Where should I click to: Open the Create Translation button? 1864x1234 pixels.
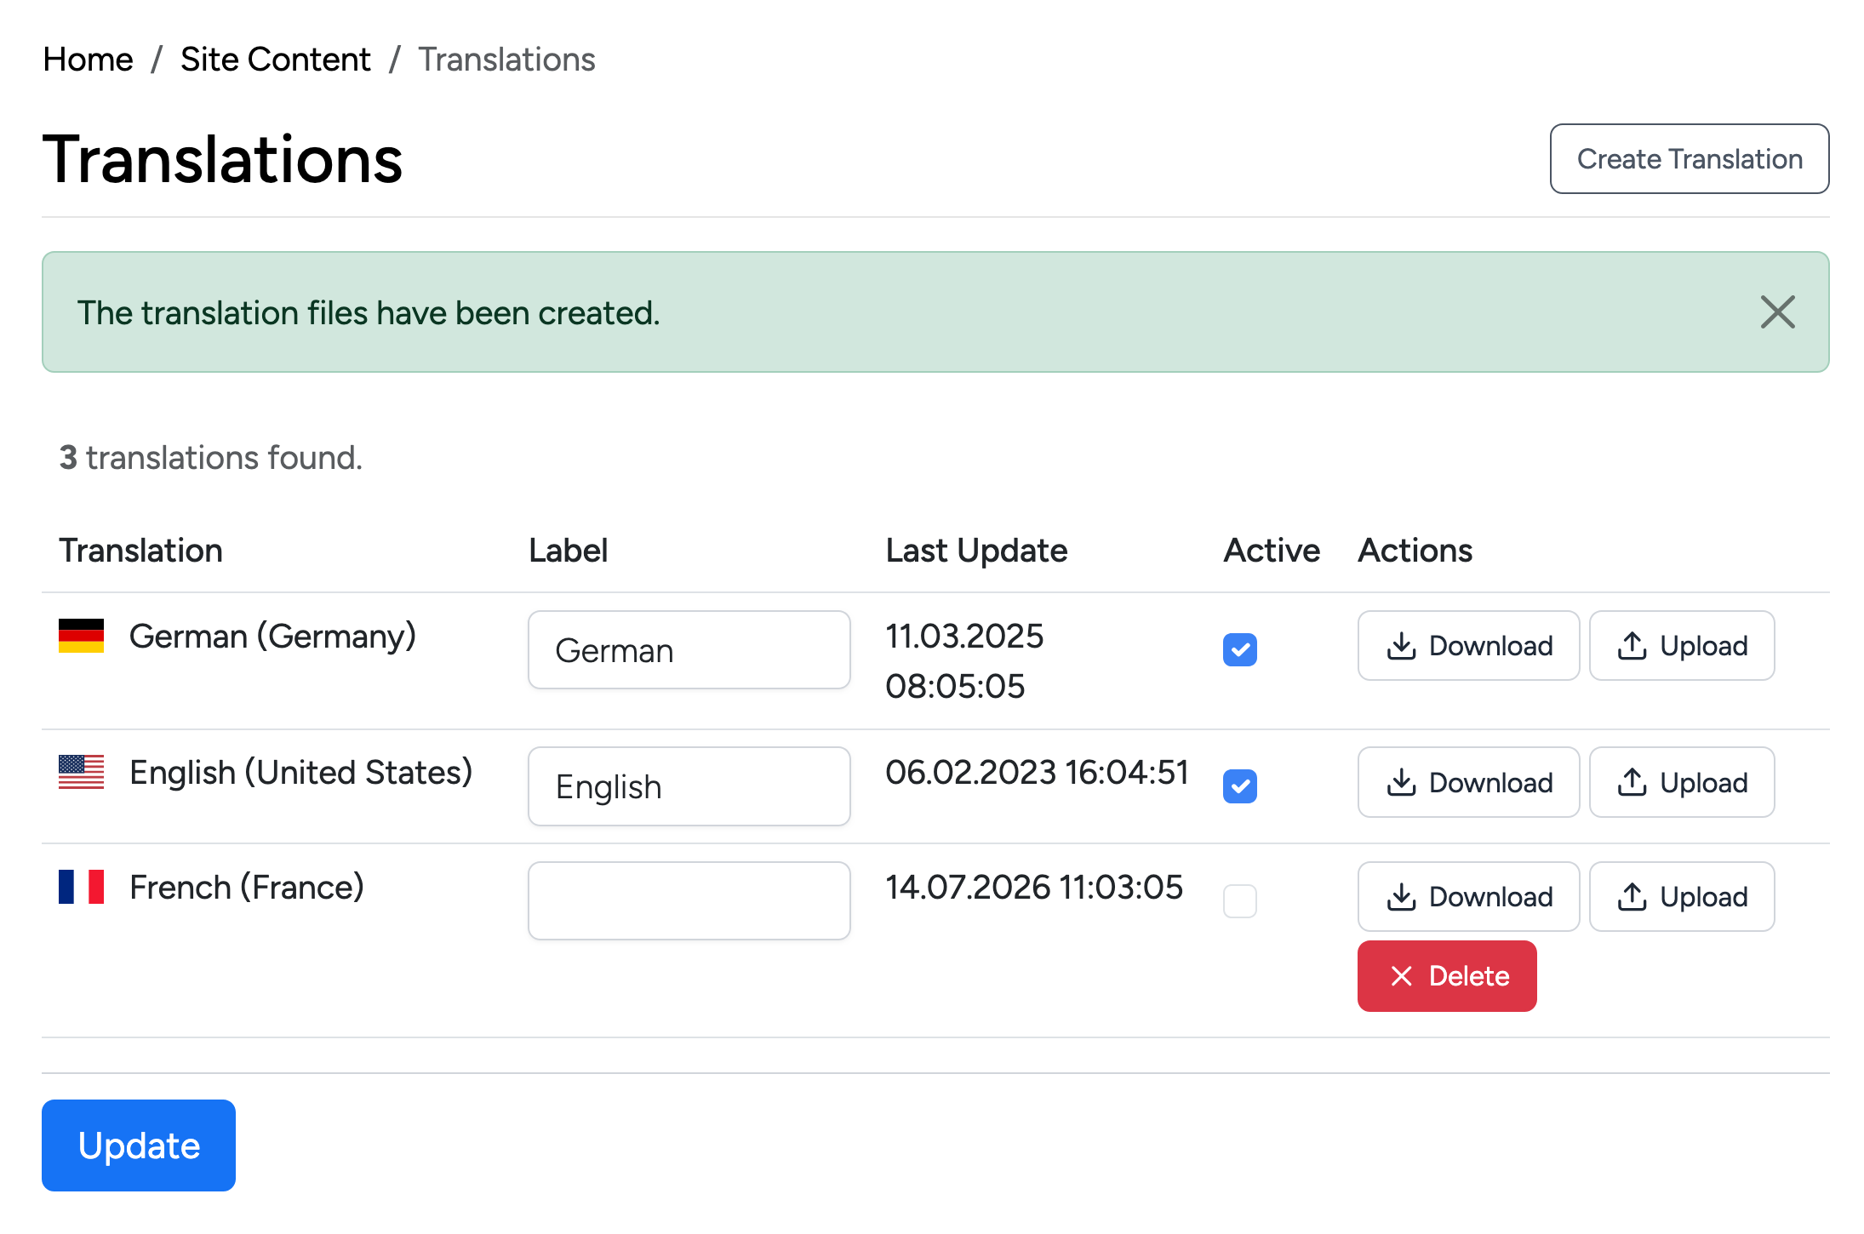click(x=1690, y=159)
